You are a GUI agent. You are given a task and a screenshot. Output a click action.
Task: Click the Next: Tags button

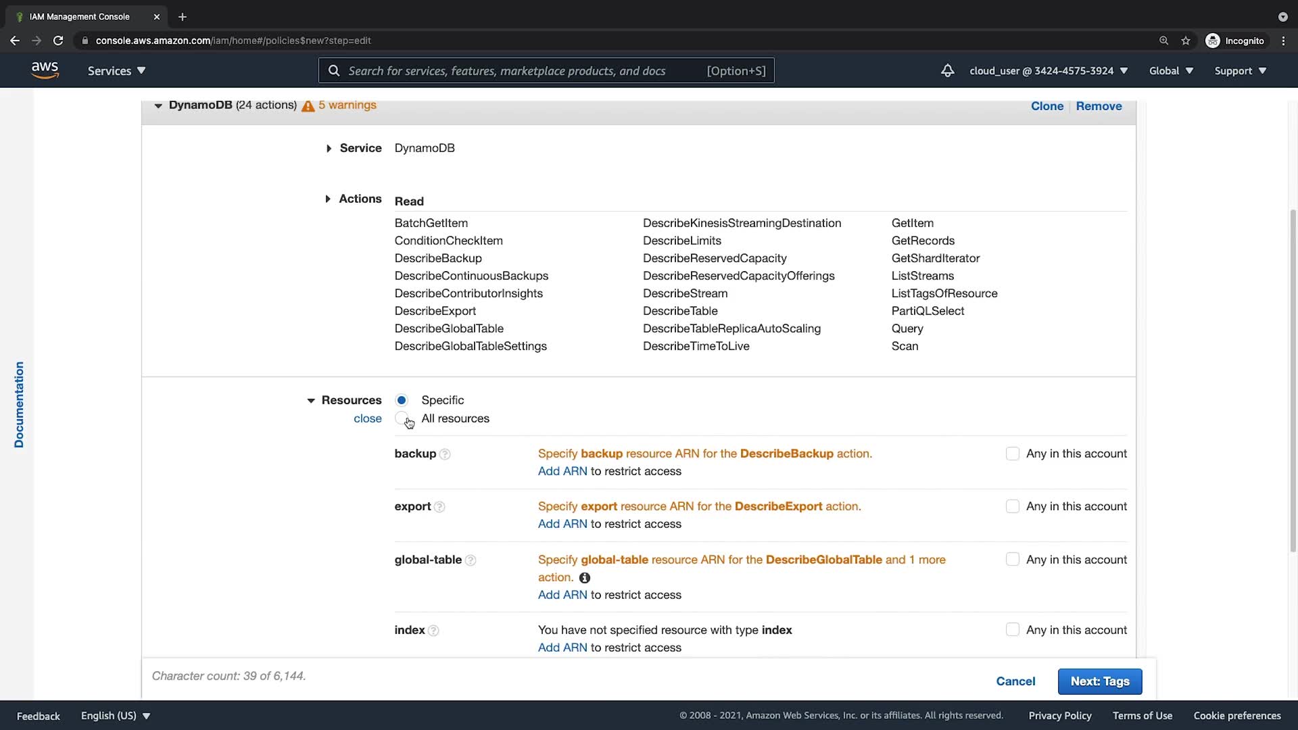tap(1099, 681)
